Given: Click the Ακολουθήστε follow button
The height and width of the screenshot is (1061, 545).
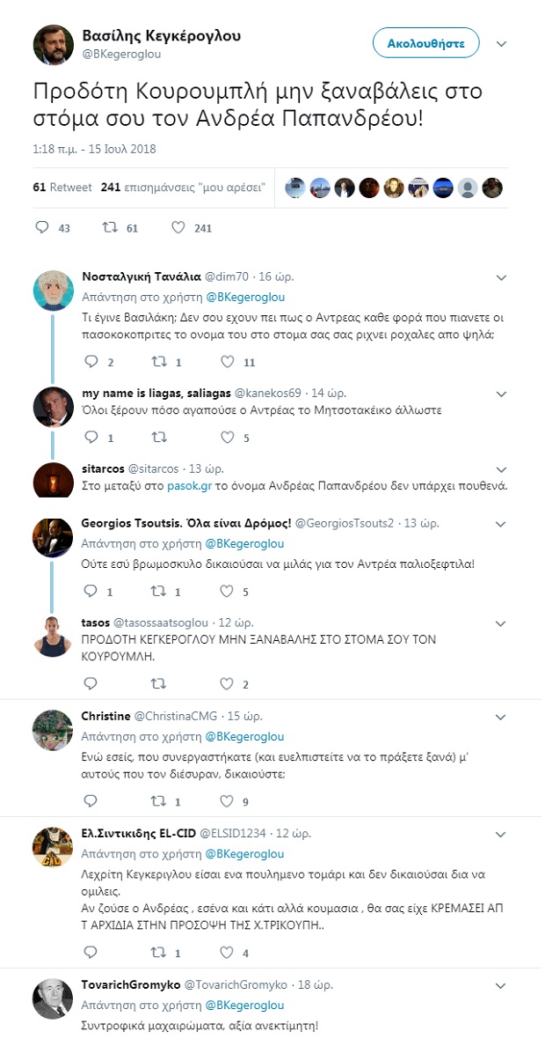Looking at the screenshot, I should point(425,43).
